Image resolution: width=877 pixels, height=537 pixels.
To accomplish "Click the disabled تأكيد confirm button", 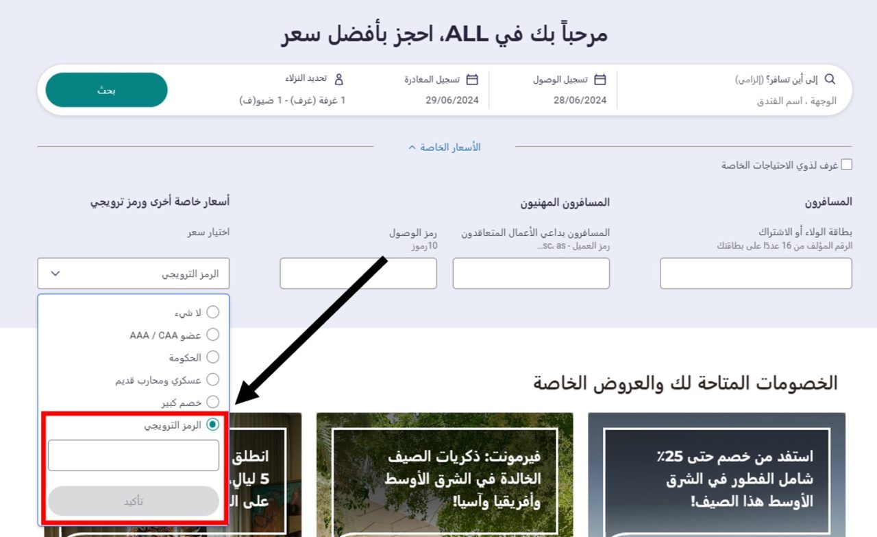I will (x=134, y=501).
